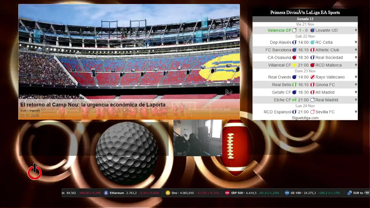
Task: Click the Getafe CF team badge
Action: point(294,92)
